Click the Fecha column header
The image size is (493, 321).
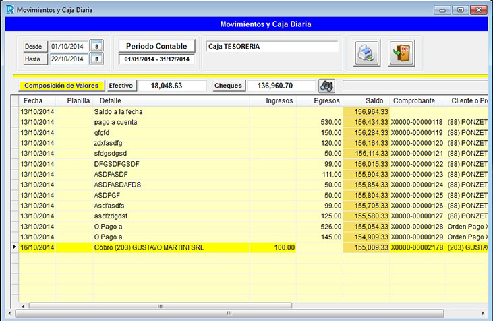click(32, 100)
